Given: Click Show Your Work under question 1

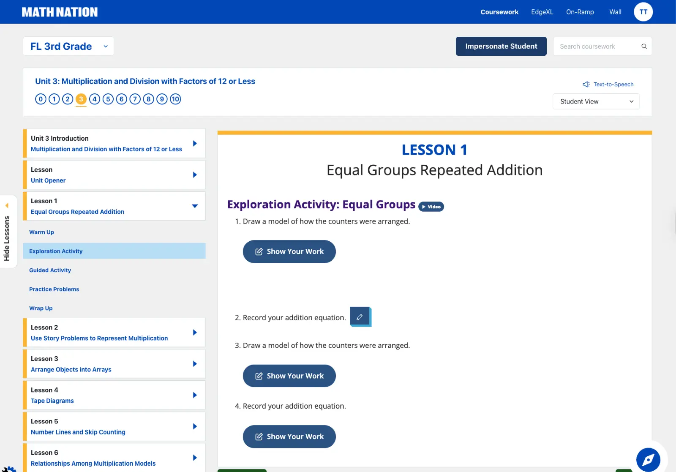Looking at the screenshot, I should coord(289,252).
